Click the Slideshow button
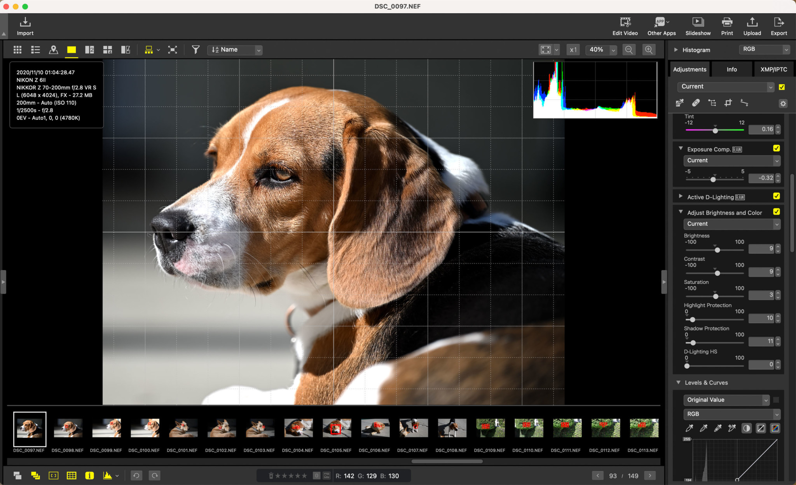Image resolution: width=796 pixels, height=485 pixels. click(698, 26)
